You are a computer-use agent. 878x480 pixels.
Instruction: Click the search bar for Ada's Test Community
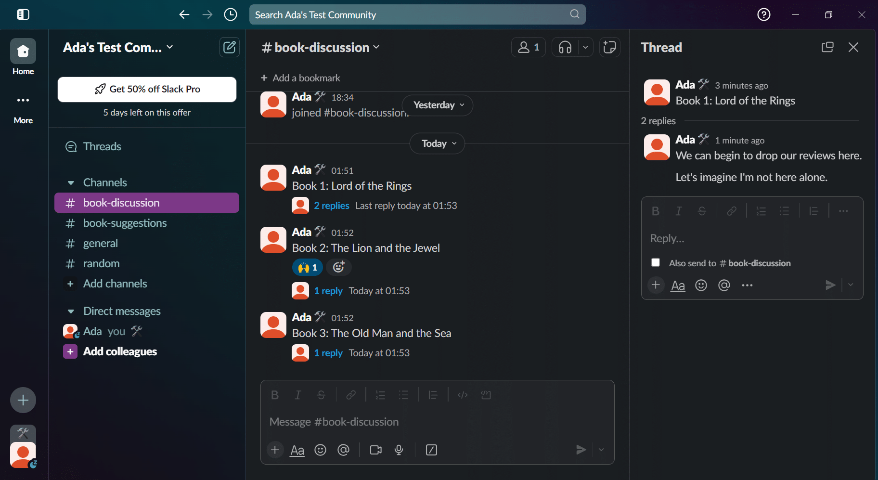[417, 14]
